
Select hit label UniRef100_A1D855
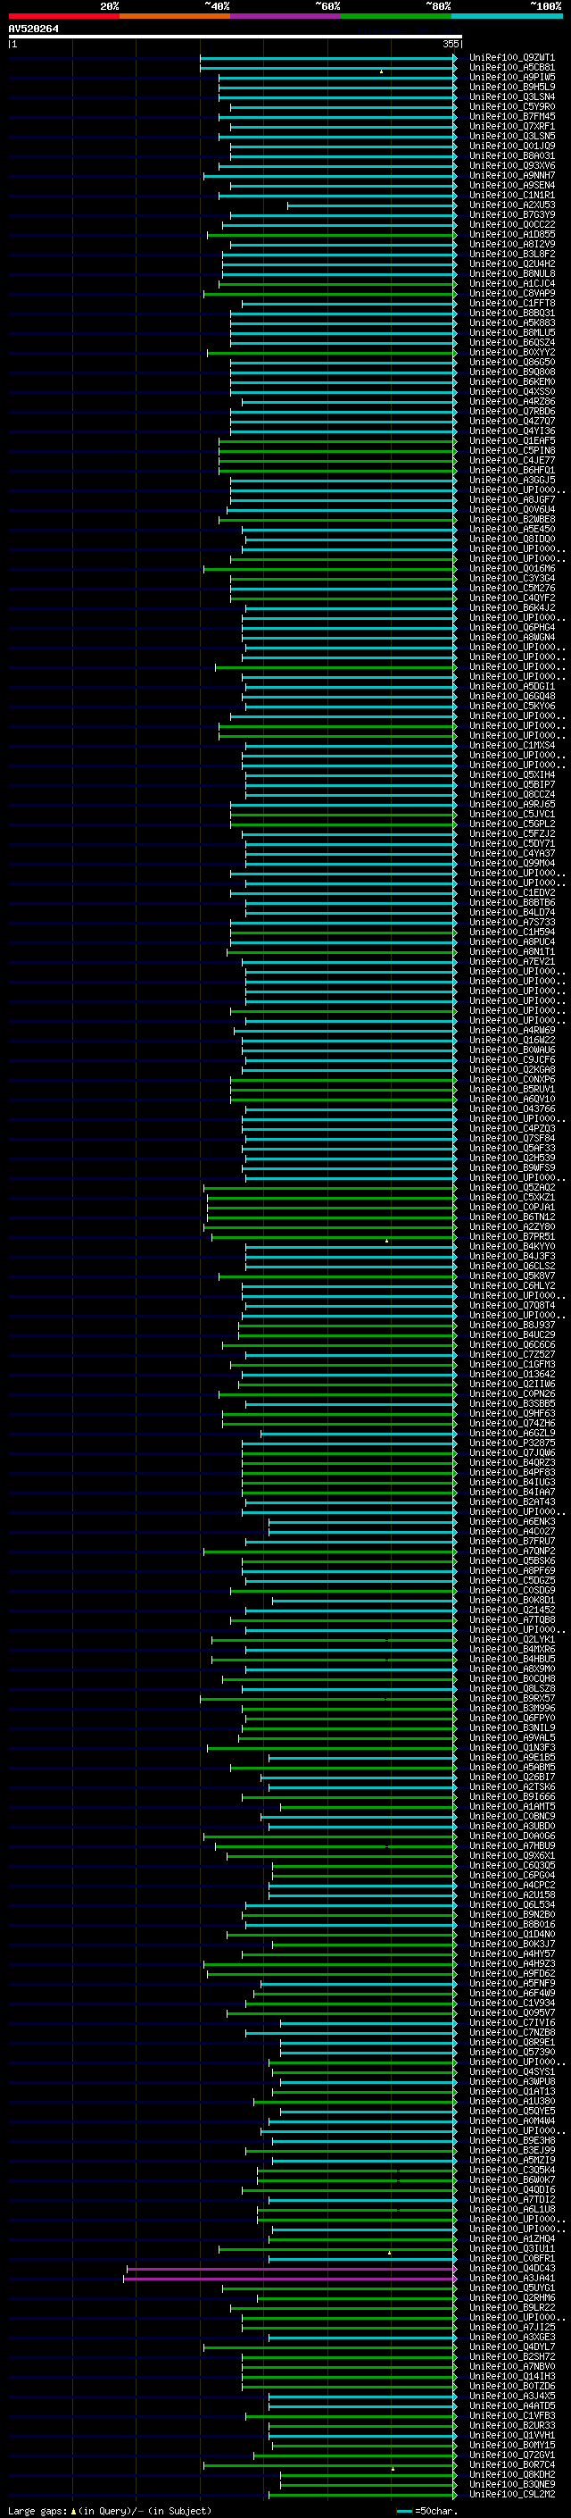(x=511, y=235)
